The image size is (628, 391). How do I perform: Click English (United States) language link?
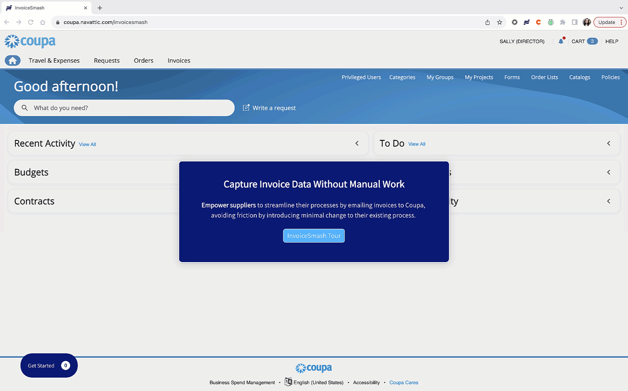pyautogui.click(x=318, y=382)
